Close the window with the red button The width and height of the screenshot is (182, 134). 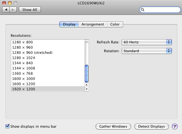click(4, 3)
